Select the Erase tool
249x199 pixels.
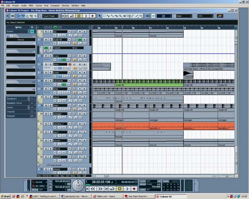click(117, 16)
